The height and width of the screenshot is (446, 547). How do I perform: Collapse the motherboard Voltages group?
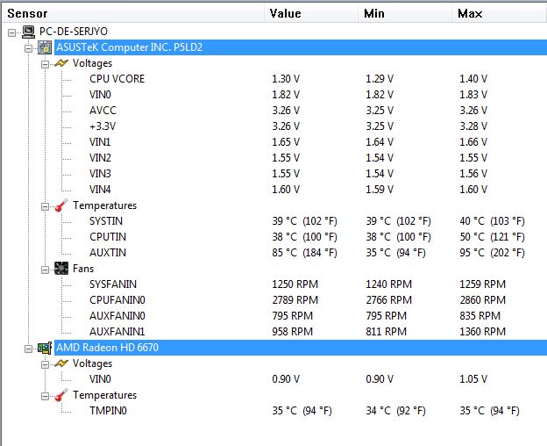(x=45, y=64)
